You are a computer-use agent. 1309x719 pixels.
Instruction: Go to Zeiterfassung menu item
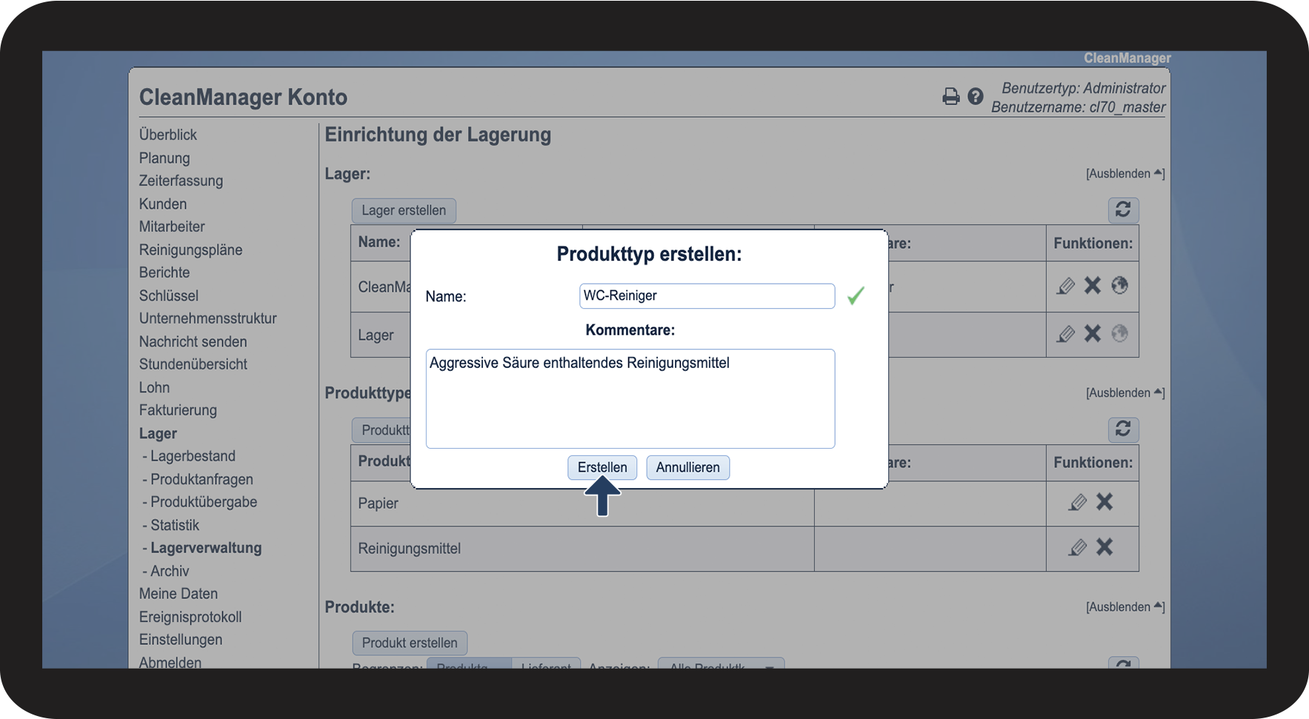[x=181, y=181]
